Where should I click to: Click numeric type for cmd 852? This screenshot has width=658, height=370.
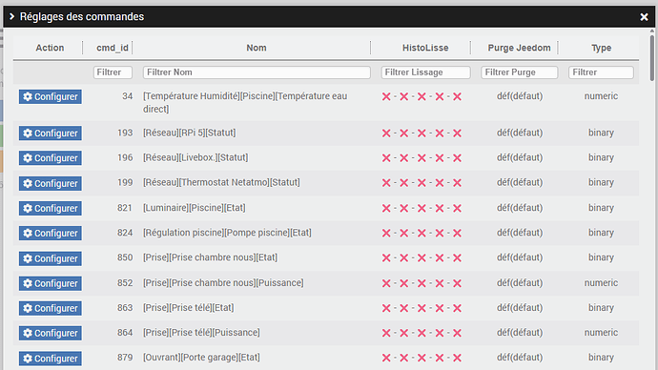(601, 282)
